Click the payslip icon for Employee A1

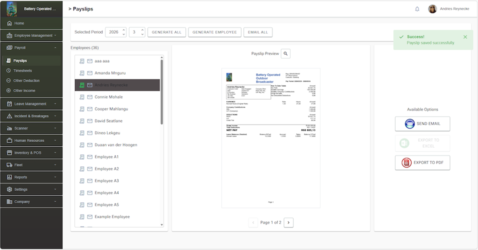point(81,157)
